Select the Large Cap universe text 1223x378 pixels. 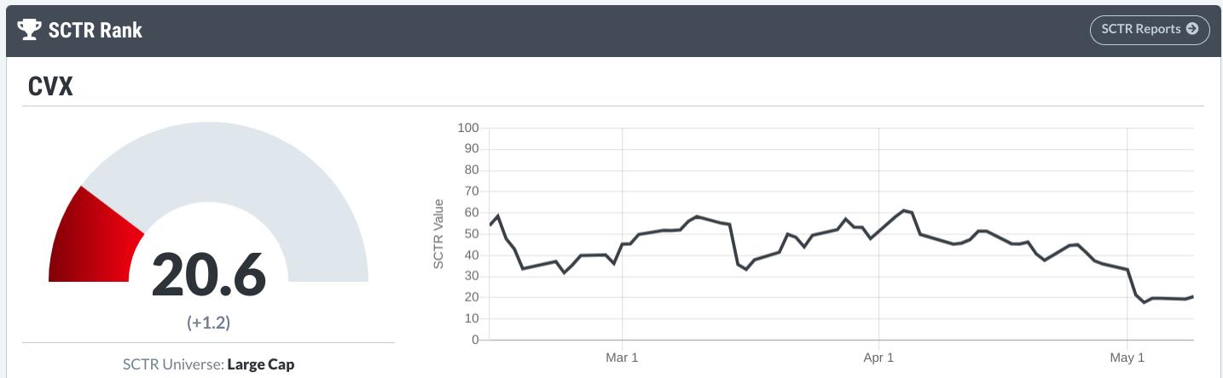coord(261,364)
